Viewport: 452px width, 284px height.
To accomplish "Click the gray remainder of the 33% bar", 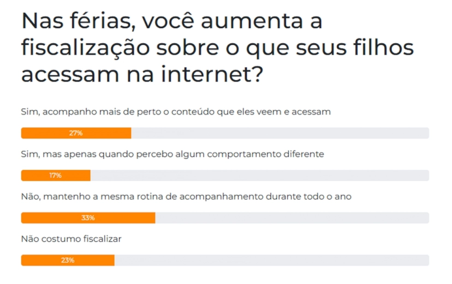I will 292,218.
